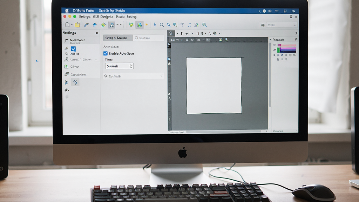359x202 pixels.
Task: Click the teal magnifier at the toolbar's end
Action: click(x=204, y=25)
